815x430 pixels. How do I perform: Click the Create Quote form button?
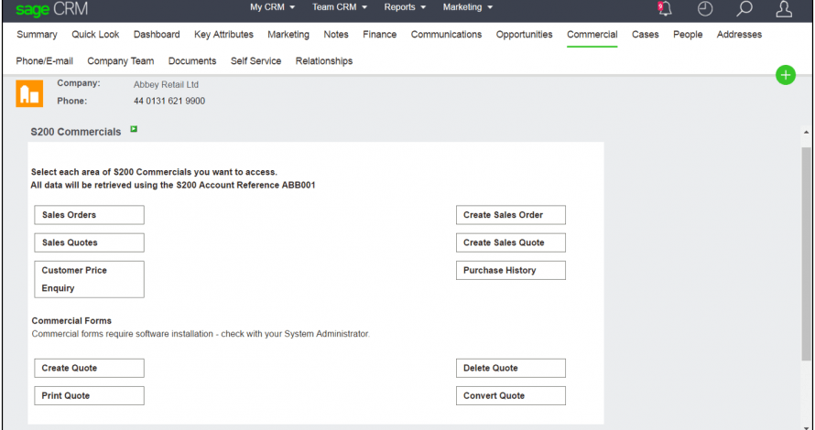tap(90, 368)
